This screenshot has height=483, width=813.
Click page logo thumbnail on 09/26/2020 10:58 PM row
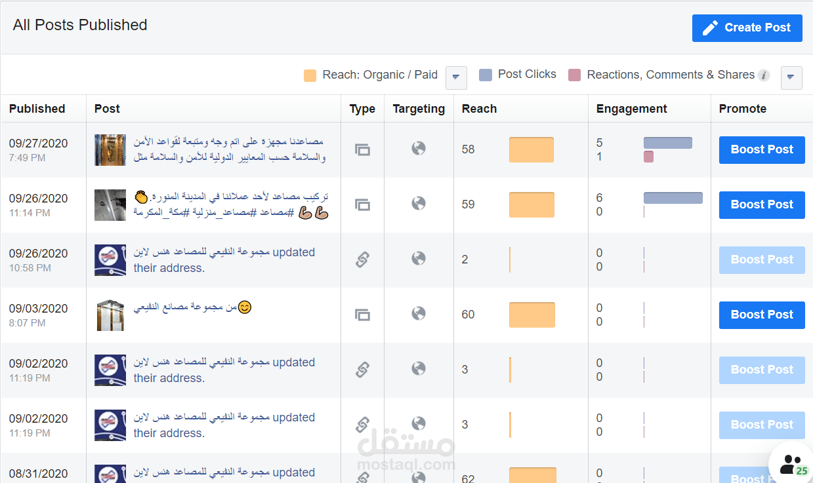pos(110,260)
